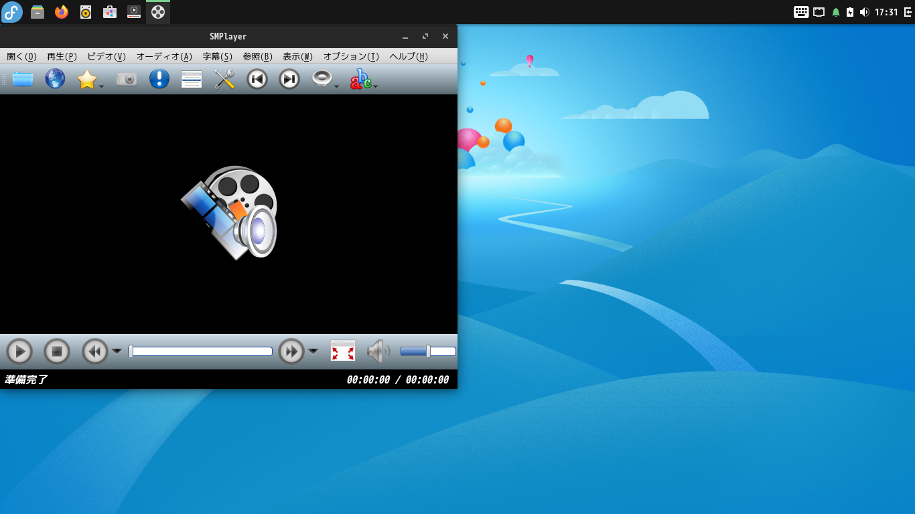This screenshot has height=514, width=915.
Task: Click the Favorites star icon
Action: tap(87, 79)
